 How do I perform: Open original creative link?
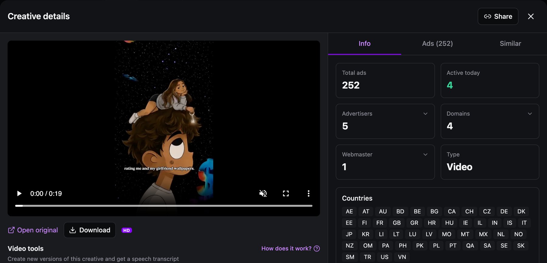(x=33, y=230)
